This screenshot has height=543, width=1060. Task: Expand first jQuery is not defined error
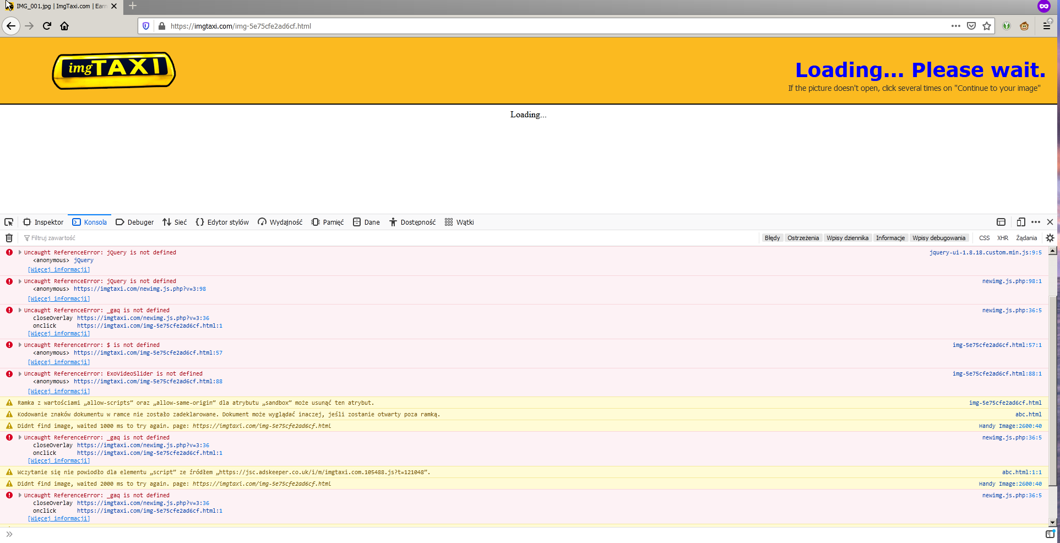20,252
